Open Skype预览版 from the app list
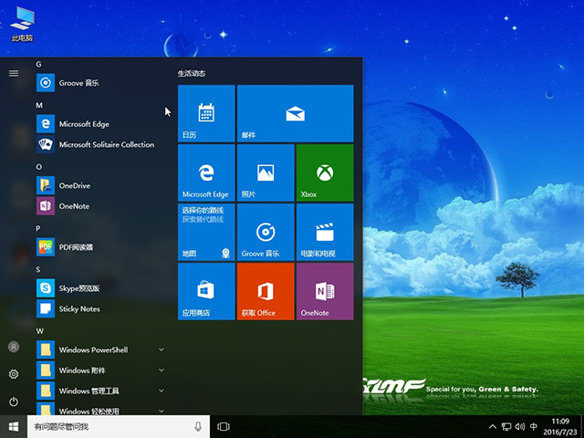Viewport: 584px width, 438px height. (x=79, y=287)
